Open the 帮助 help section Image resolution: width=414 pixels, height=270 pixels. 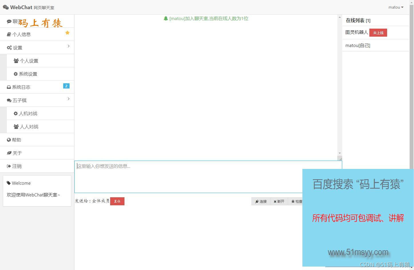pos(16,139)
